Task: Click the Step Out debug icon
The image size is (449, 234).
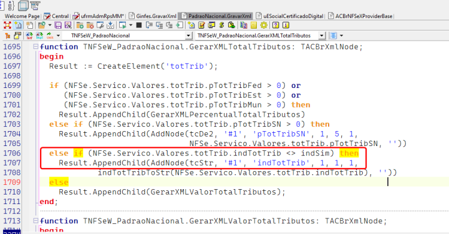Action: pos(169,25)
